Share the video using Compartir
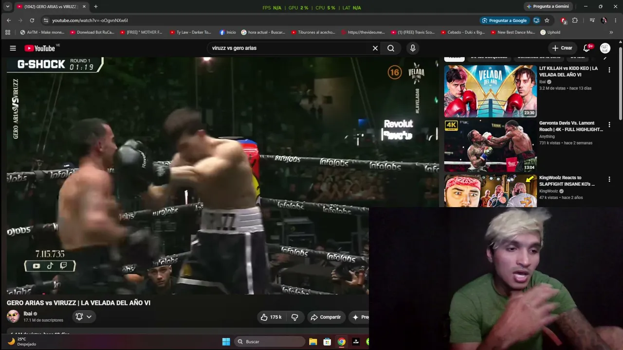The height and width of the screenshot is (350, 623). click(326, 317)
